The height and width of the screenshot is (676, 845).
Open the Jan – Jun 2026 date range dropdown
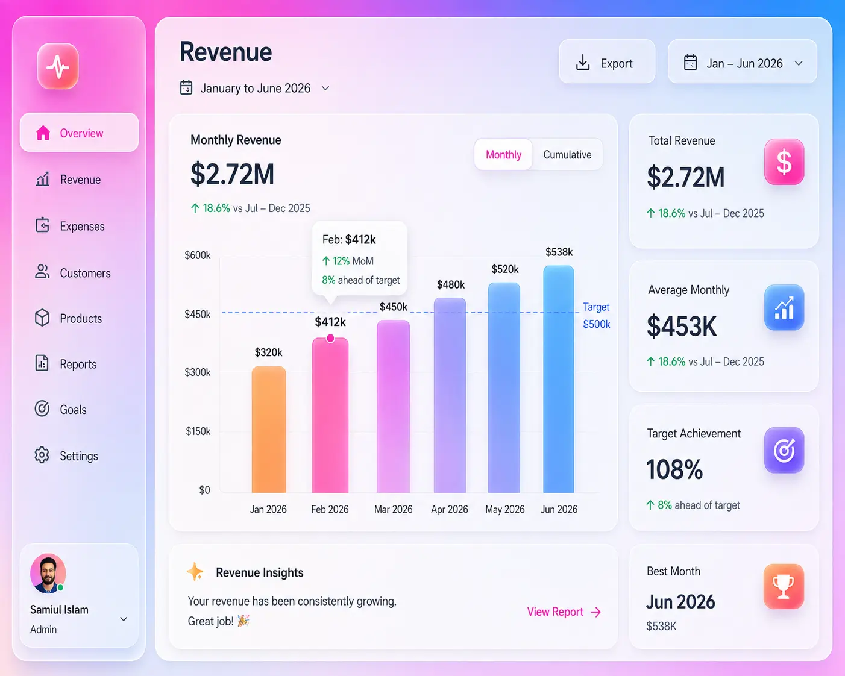coord(743,62)
